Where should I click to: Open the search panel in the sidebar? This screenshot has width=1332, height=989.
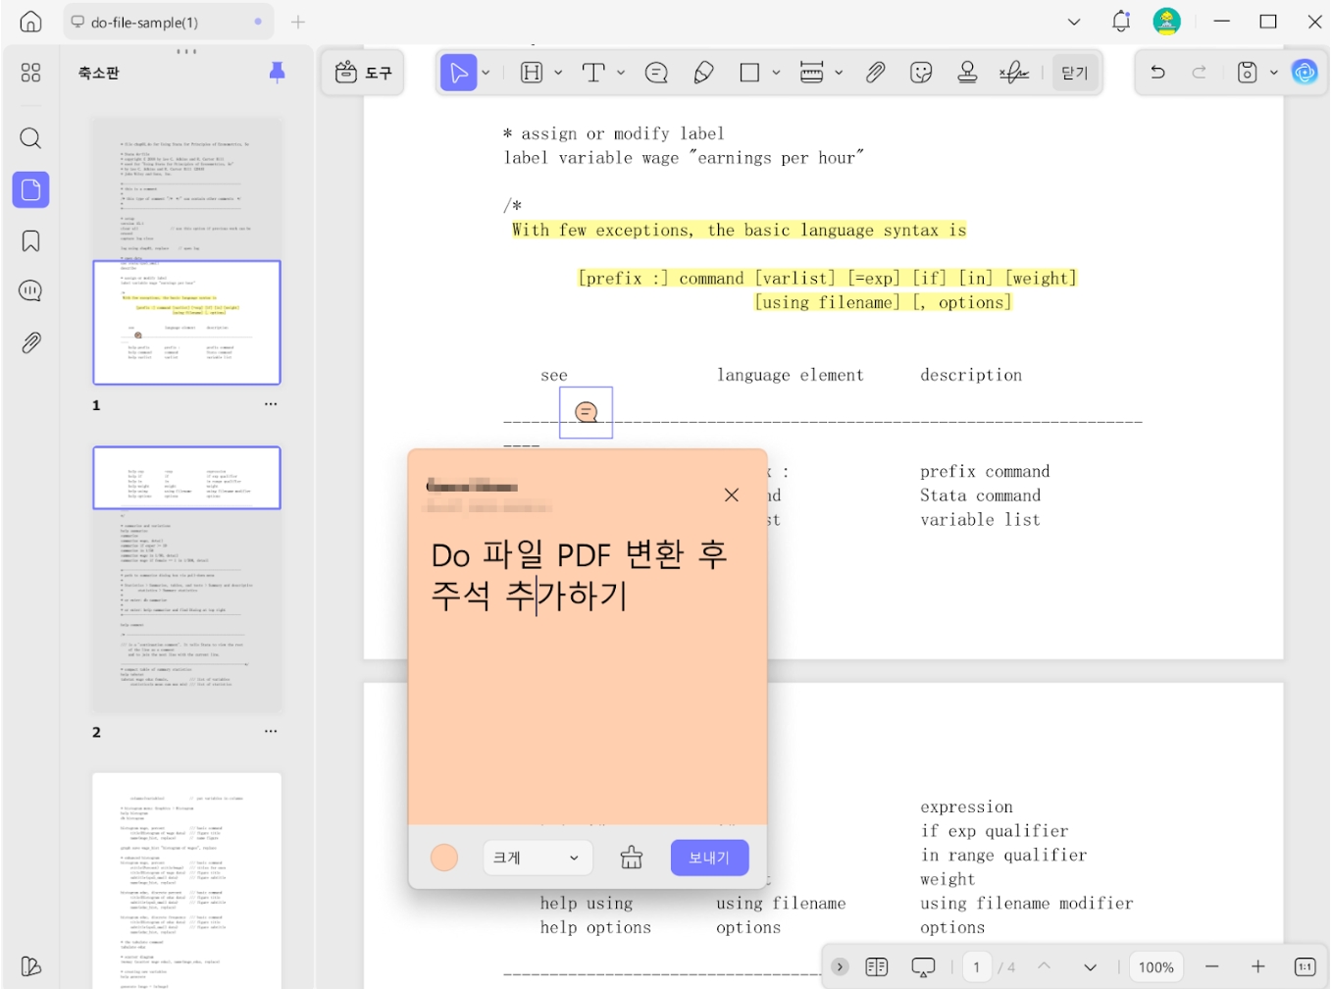click(x=29, y=138)
